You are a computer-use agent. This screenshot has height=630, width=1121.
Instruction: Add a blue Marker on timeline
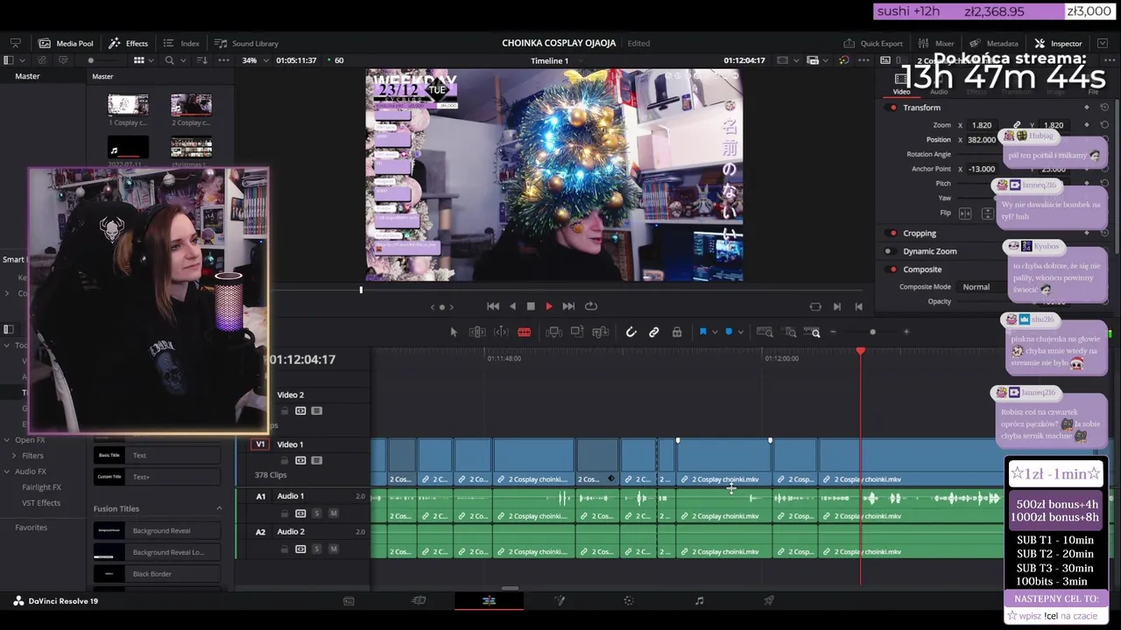(x=729, y=332)
